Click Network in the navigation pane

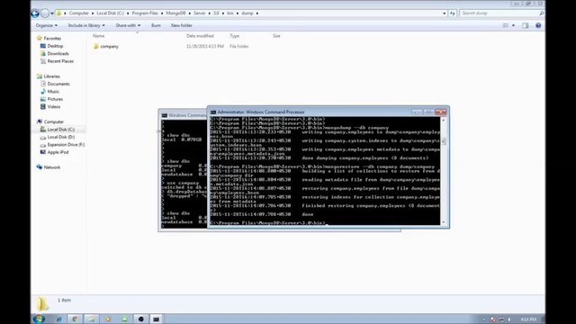pos(52,167)
